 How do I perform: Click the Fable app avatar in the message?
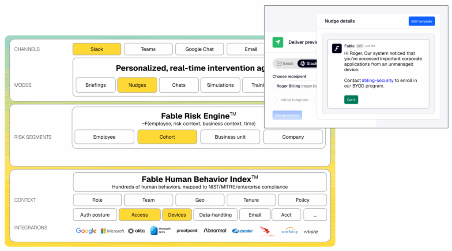337,48
